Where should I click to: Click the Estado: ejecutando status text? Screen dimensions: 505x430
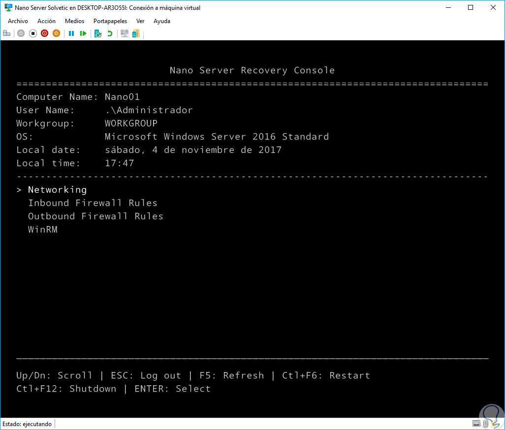(x=27, y=424)
